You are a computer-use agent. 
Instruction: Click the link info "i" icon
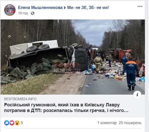[137, 95]
